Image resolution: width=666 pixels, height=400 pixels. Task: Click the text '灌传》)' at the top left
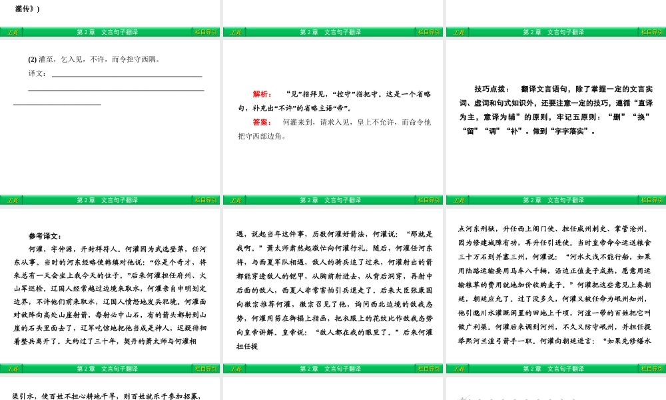27,9
